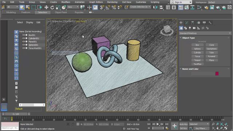Switch to Cameras creation category
This screenshot has width=233, height=131.
click(x=194, y=28)
